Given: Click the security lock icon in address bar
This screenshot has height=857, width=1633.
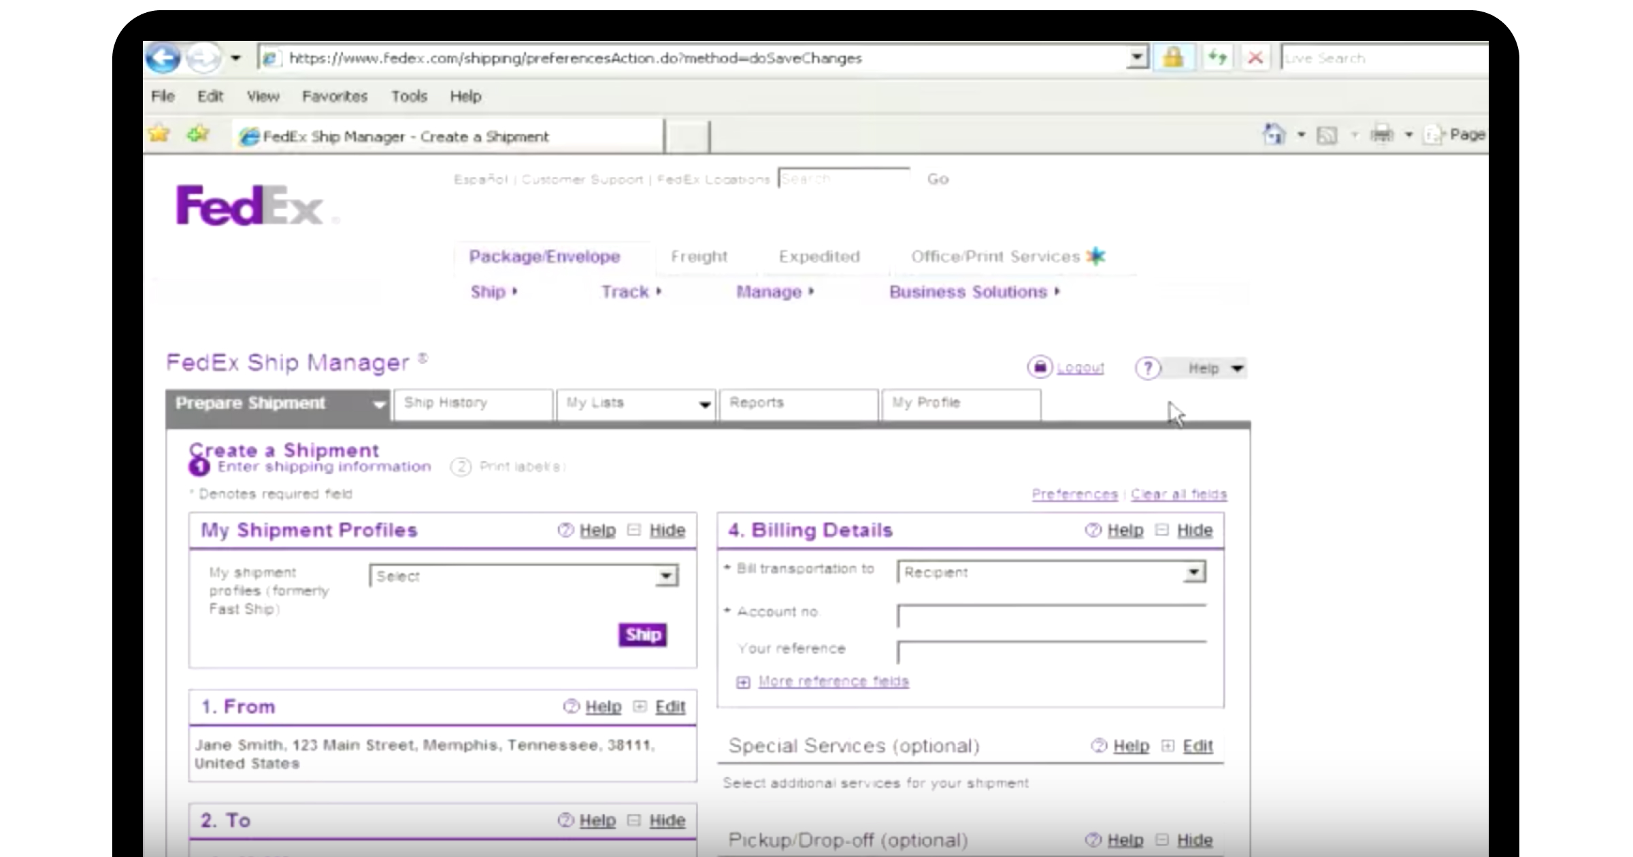Looking at the screenshot, I should click(1172, 58).
